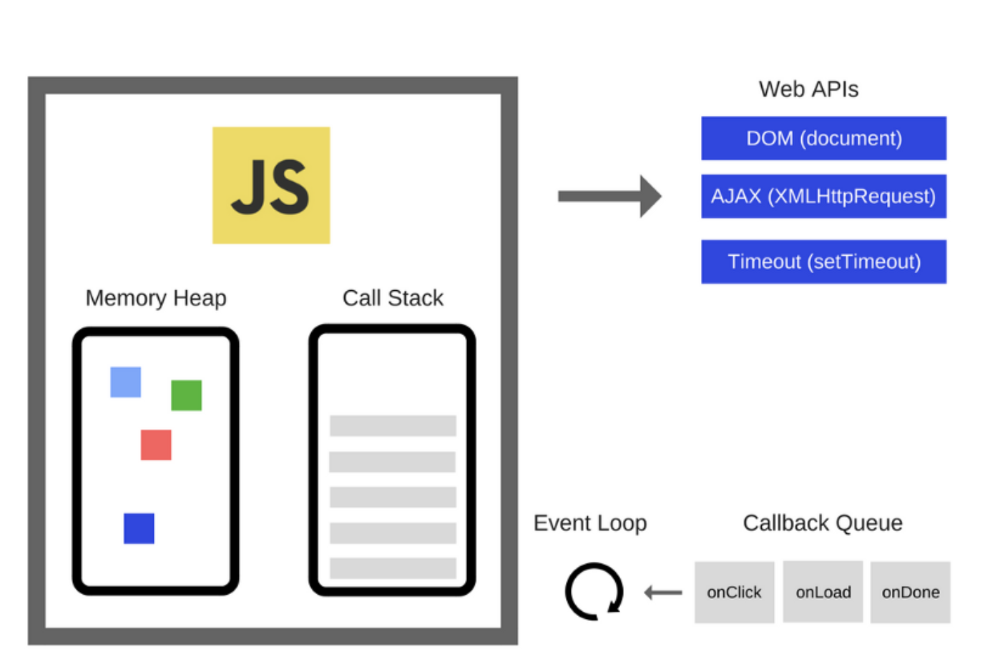Viewport: 990px width, 649px height.
Task: Pick the red square in Memory Heap
Action: click(x=156, y=445)
